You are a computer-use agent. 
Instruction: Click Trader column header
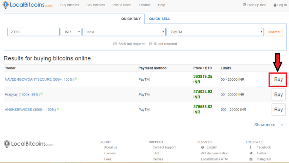[10, 68]
